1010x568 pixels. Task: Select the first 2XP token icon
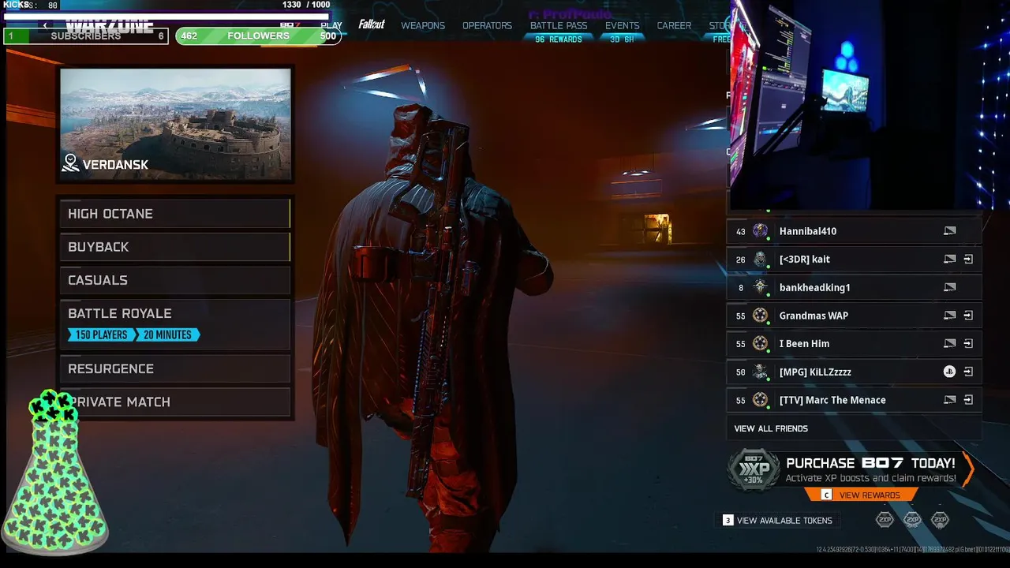point(885,520)
